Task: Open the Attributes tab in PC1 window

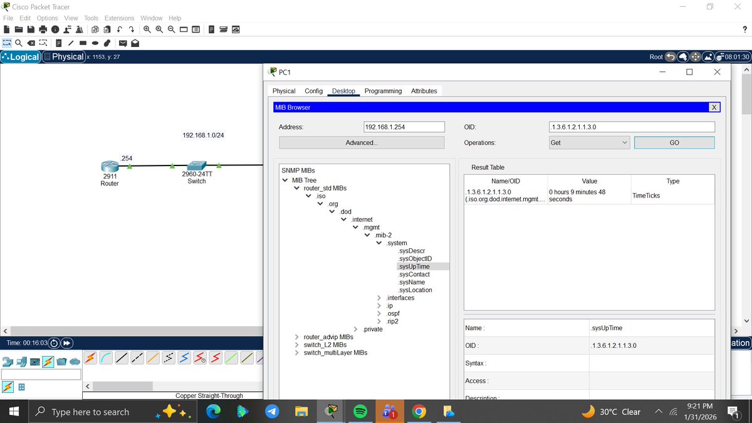Action: coord(424,91)
